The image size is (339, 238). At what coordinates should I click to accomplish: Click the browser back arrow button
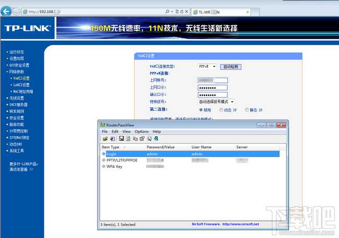coord(6,11)
